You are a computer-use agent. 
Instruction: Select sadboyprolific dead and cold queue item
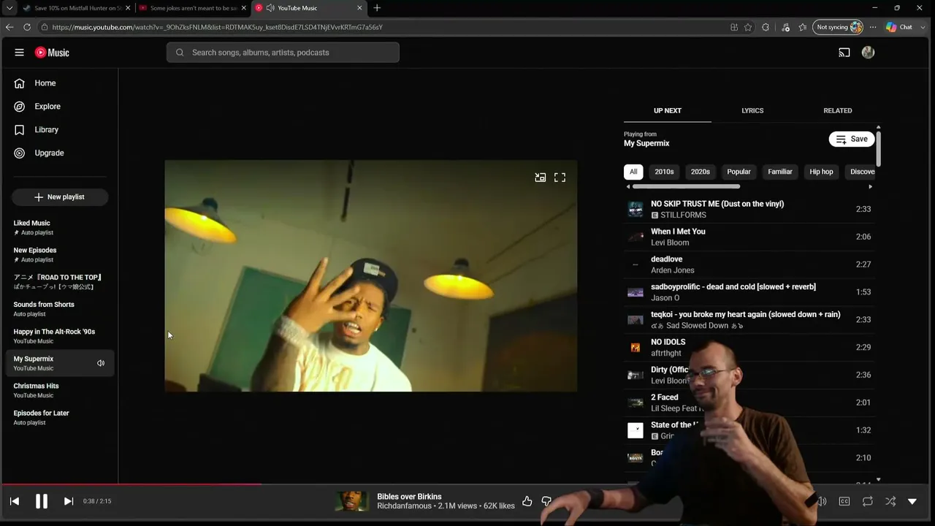(749, 292)
